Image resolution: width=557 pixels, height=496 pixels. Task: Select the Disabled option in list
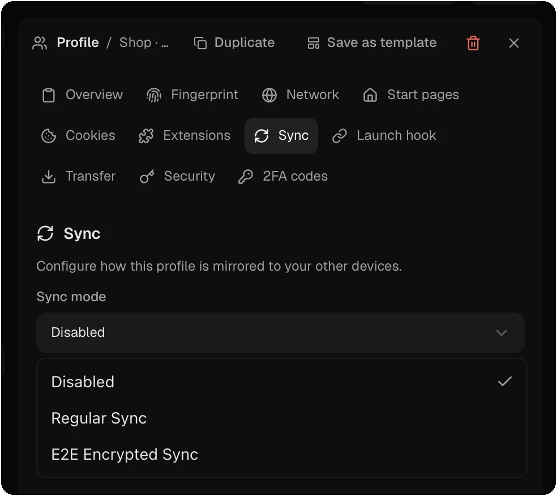282,382
